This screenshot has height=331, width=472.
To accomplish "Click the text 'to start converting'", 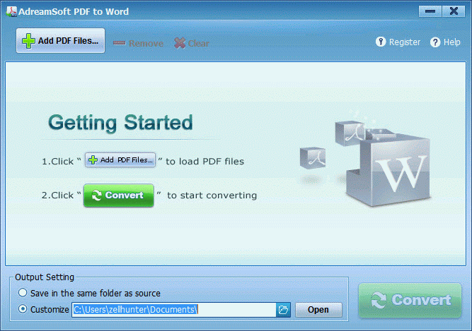I will pos(212,195).
